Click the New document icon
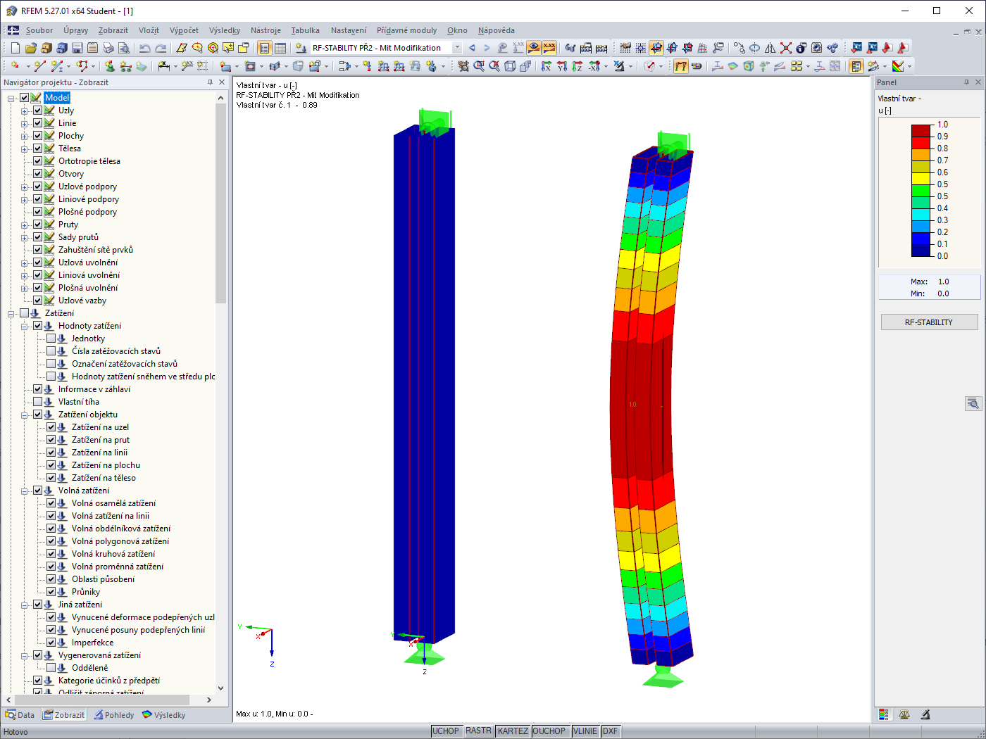 pos(15,48)
